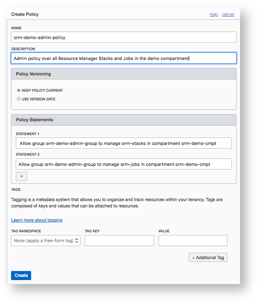The height and width of the screenshot is (303, 259).
Task: Click the Create Policy dialog title
Action: [25, 14]
